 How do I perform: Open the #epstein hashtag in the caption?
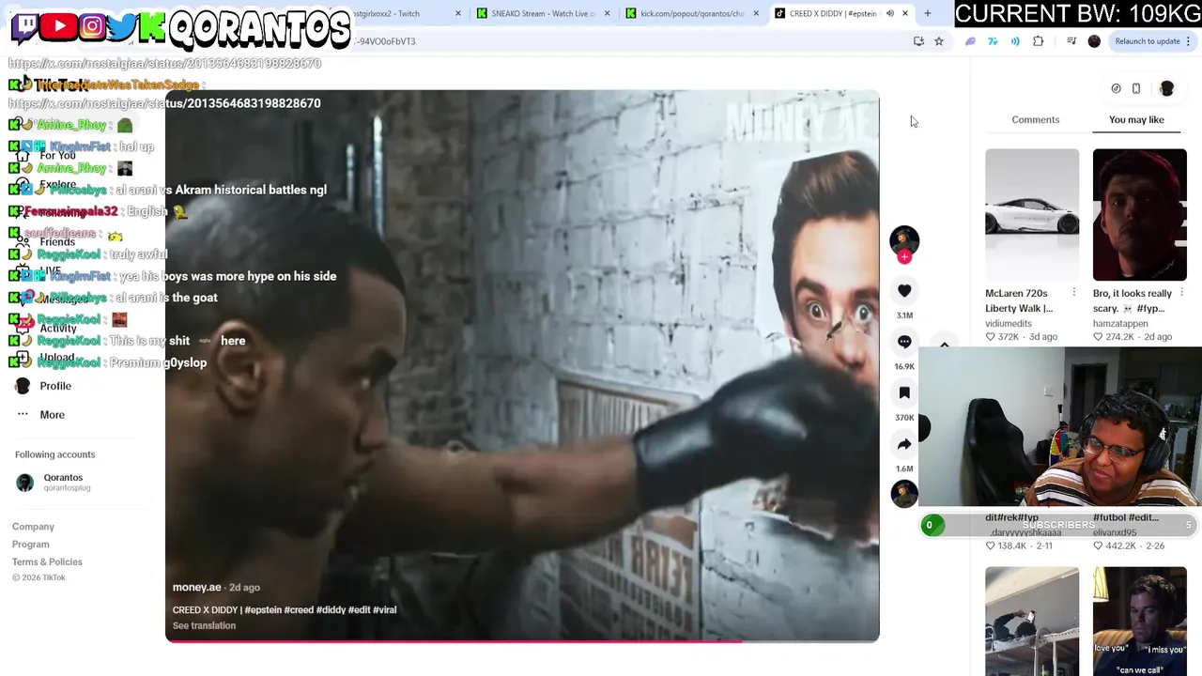tap(265, 610)
